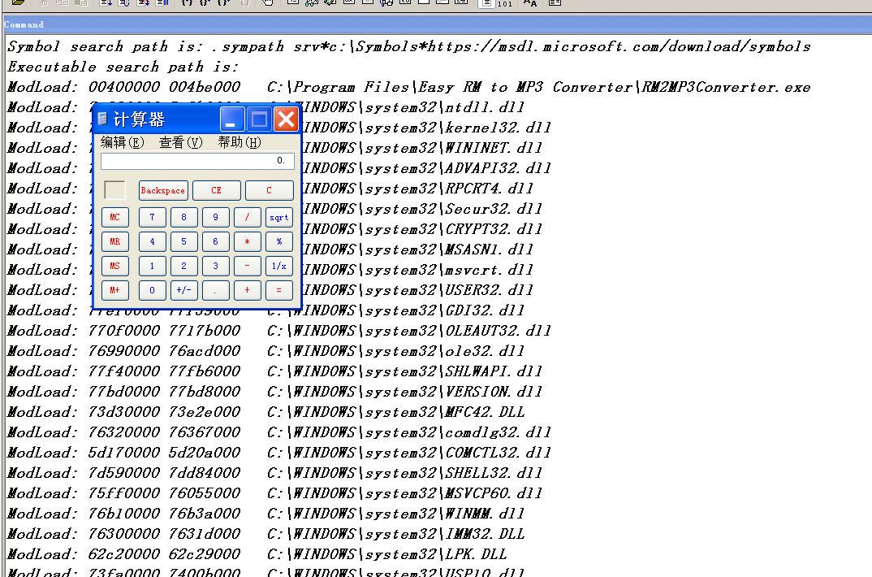Click the MR memory recall button

pyautogui.click(x=115, y=241)
